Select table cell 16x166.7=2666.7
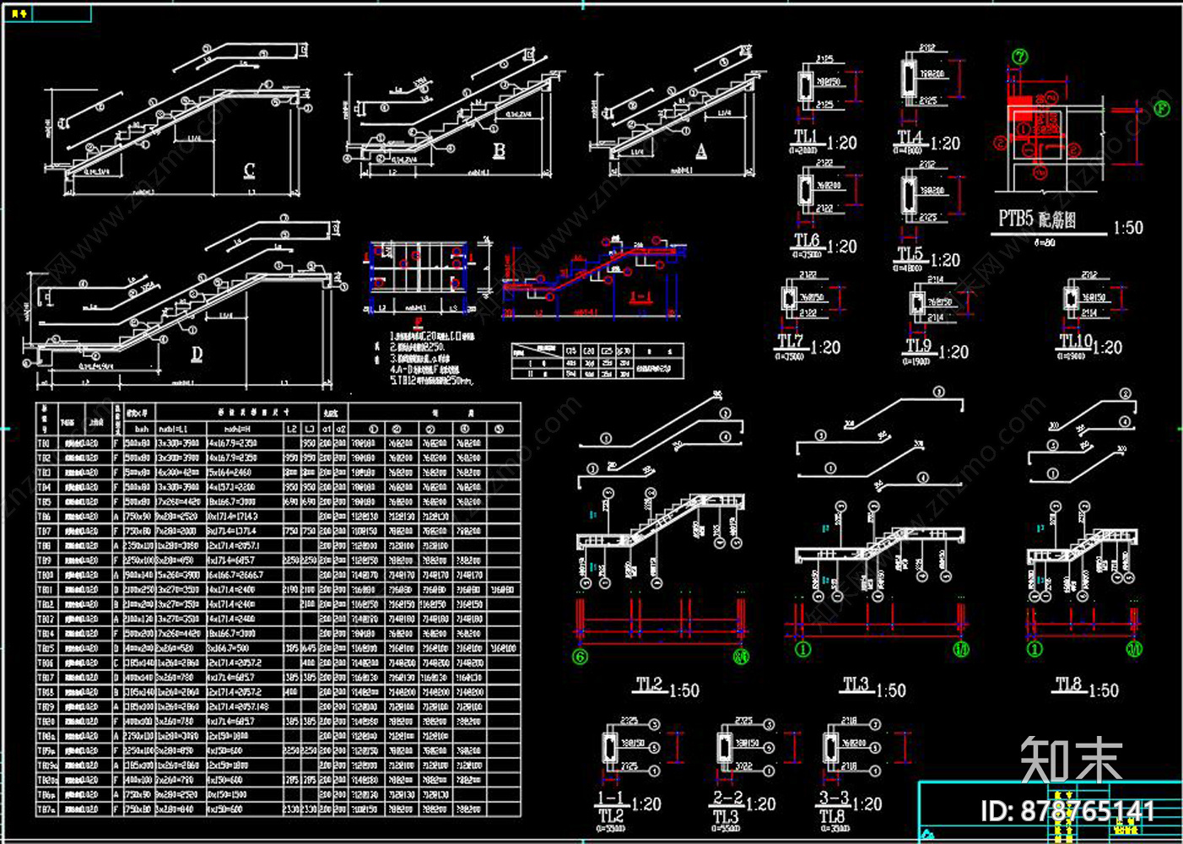The image size is (1183, 844). coord(235,575)
